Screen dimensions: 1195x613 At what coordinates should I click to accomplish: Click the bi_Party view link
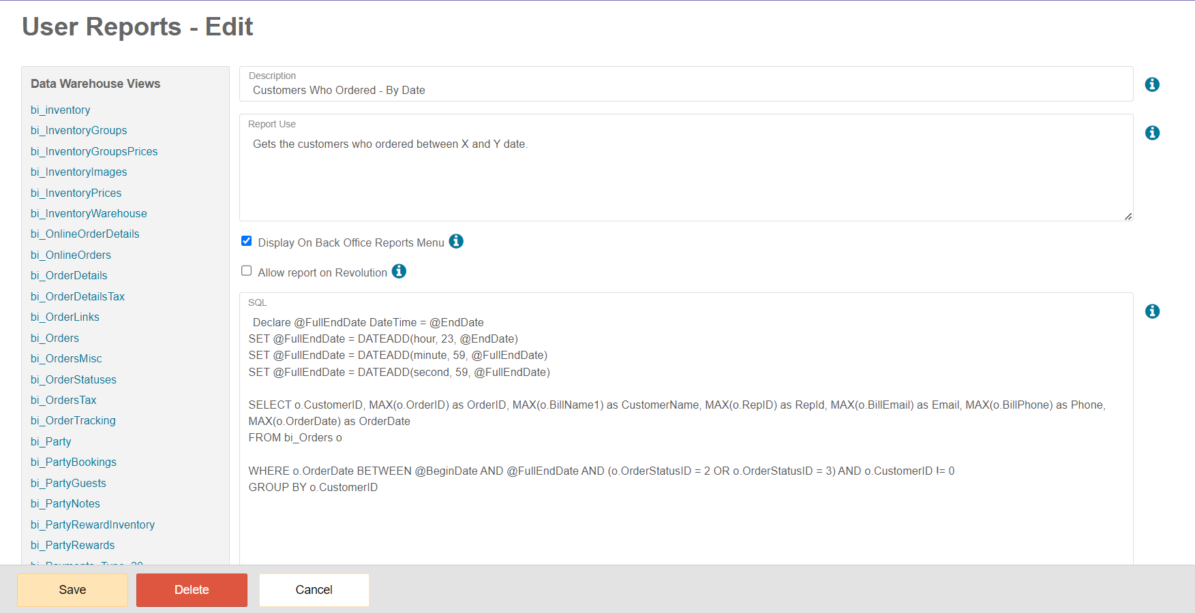50,441
